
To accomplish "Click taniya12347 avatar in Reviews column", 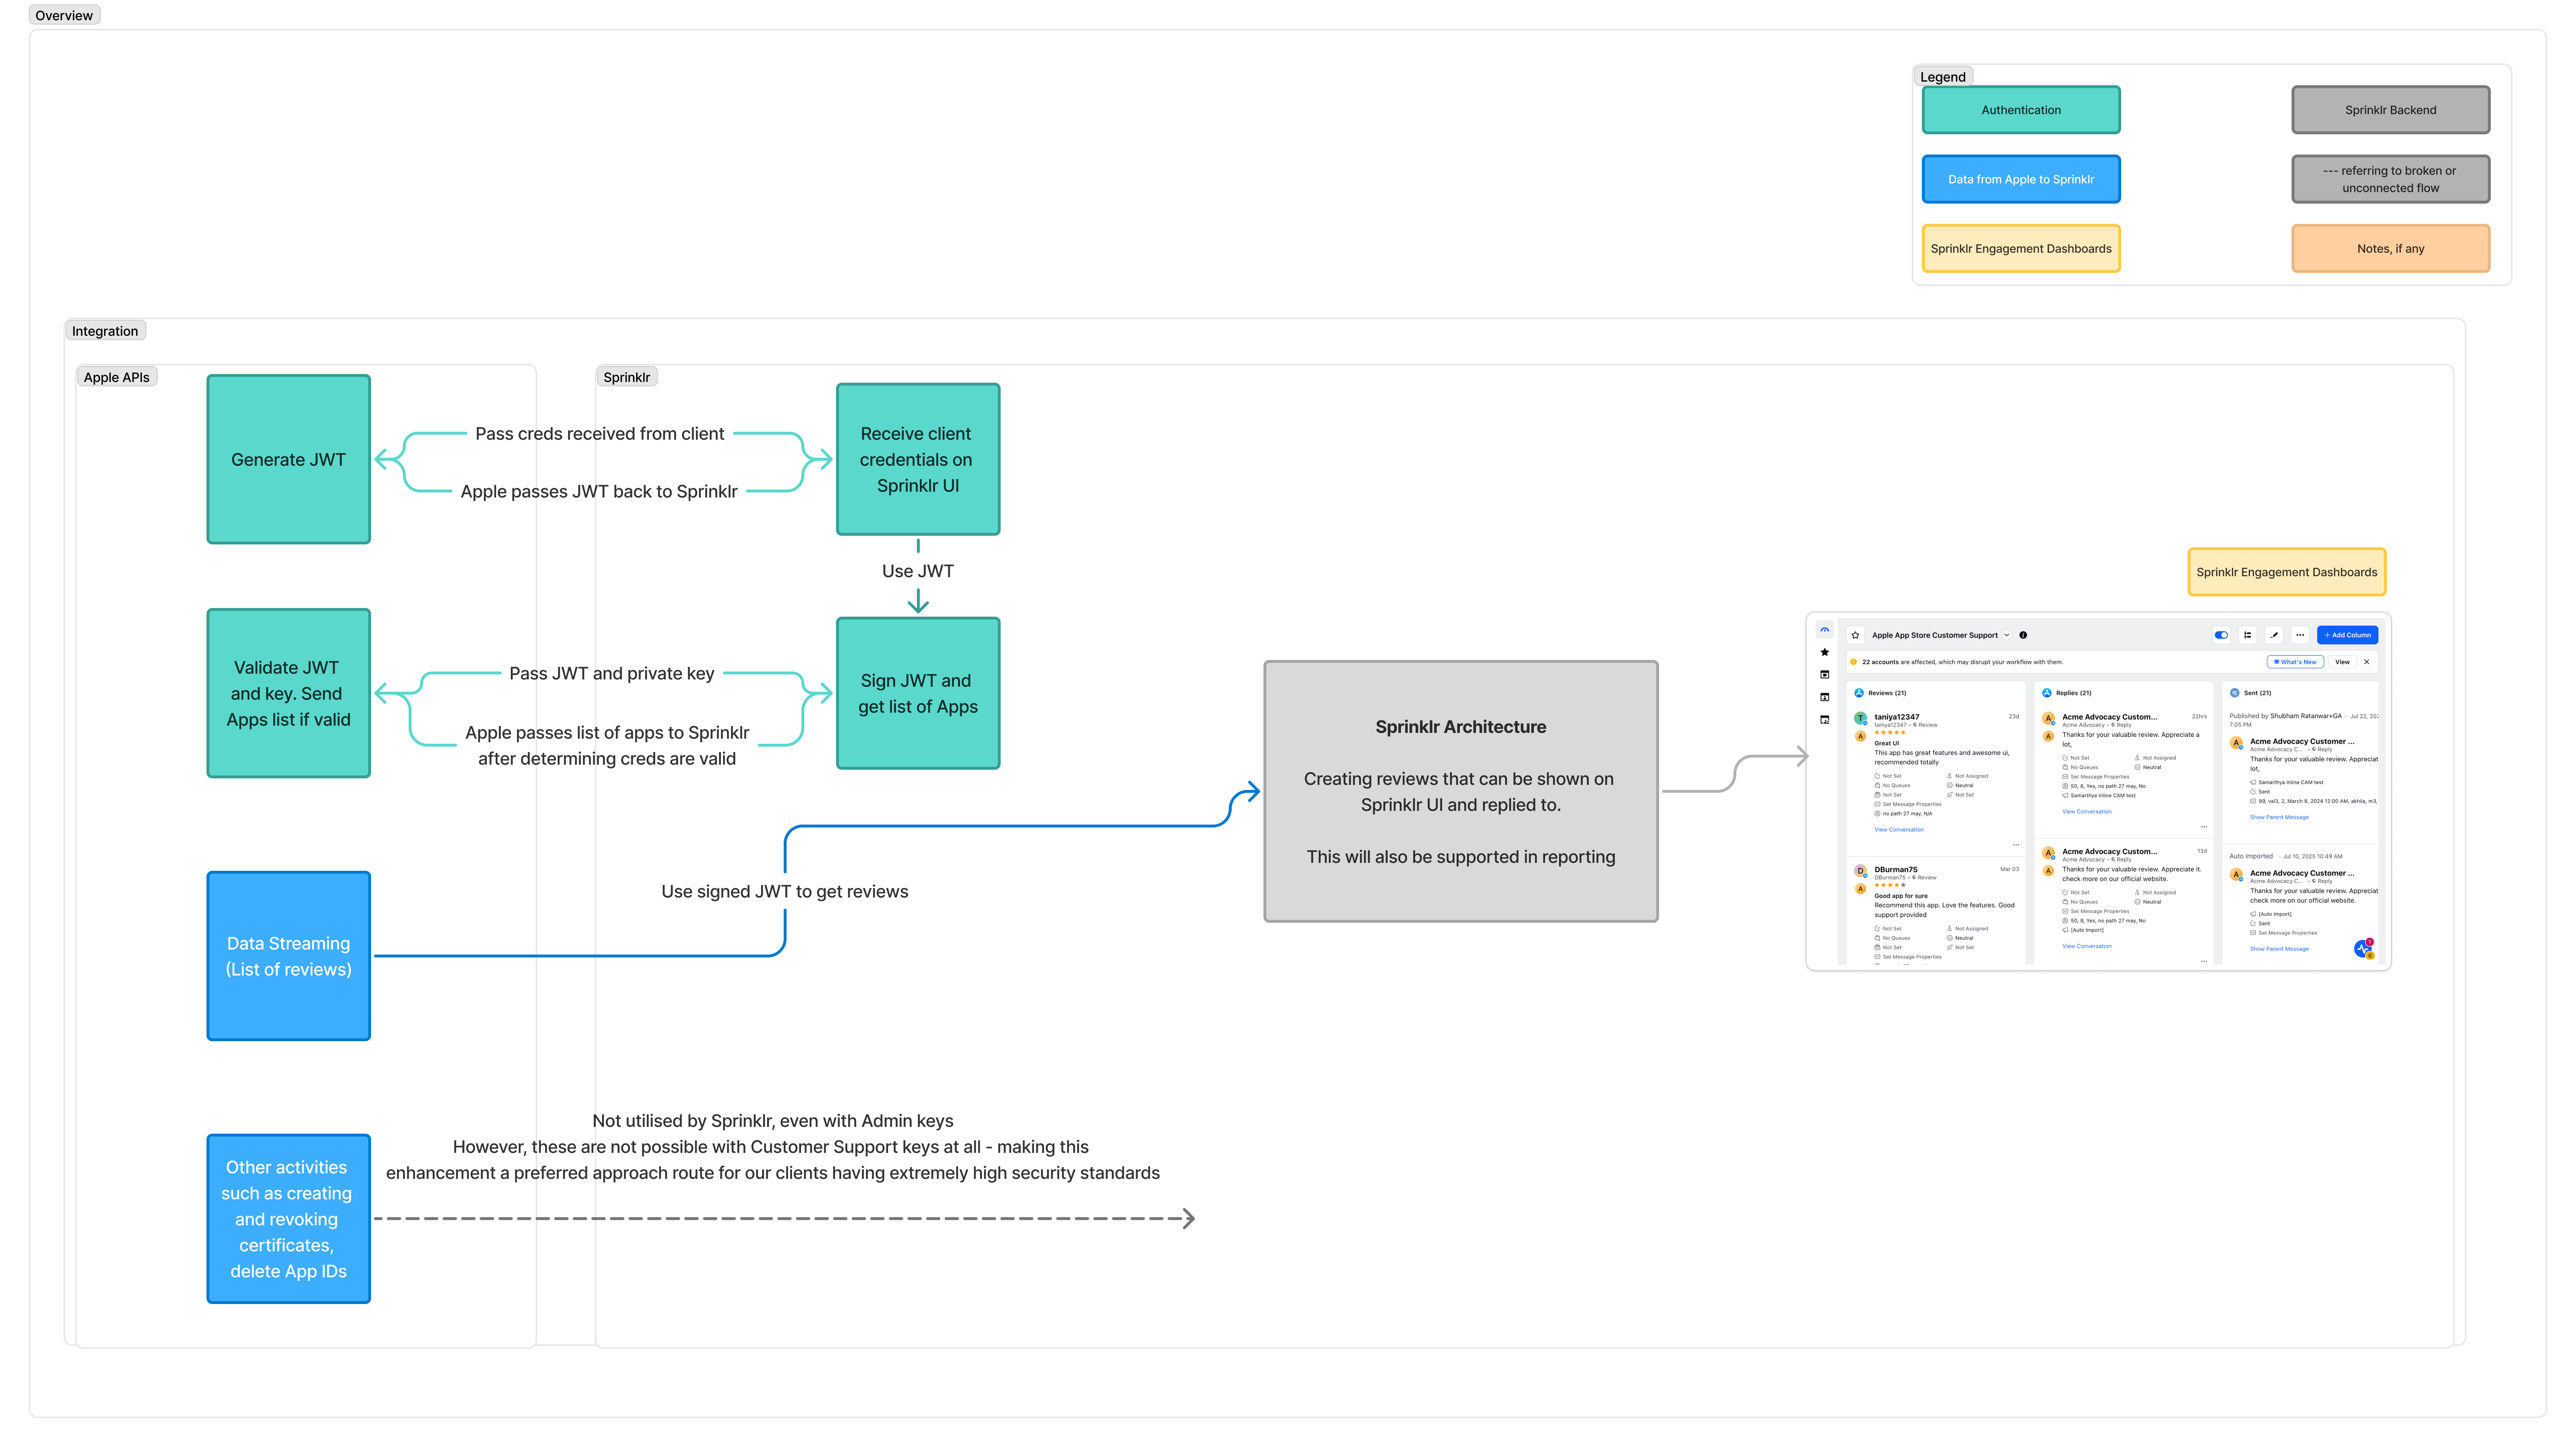I will pyautogui.click(x=1860, y=718).
